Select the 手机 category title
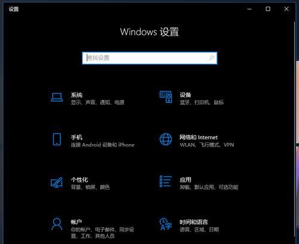 [77, 137]
